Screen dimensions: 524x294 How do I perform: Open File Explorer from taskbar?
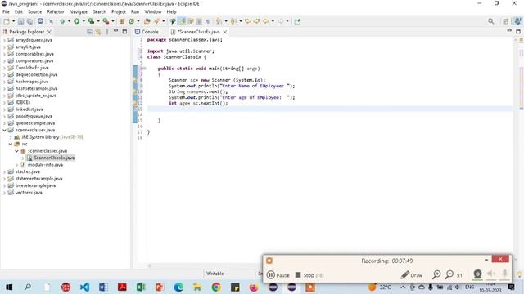[x=197, y=287]
